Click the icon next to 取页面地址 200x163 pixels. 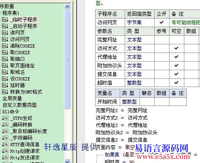point(5,66)
